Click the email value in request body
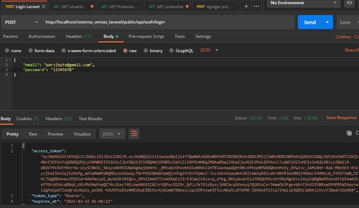The image size is (359, 208). point(68,65)
